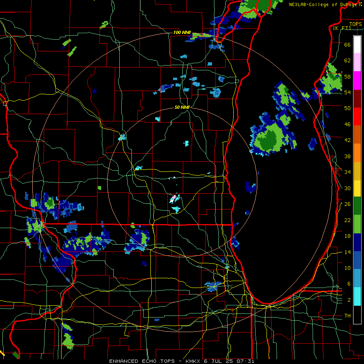
Task: Click the 14 legend scale number
Action: tap(347, 252)
